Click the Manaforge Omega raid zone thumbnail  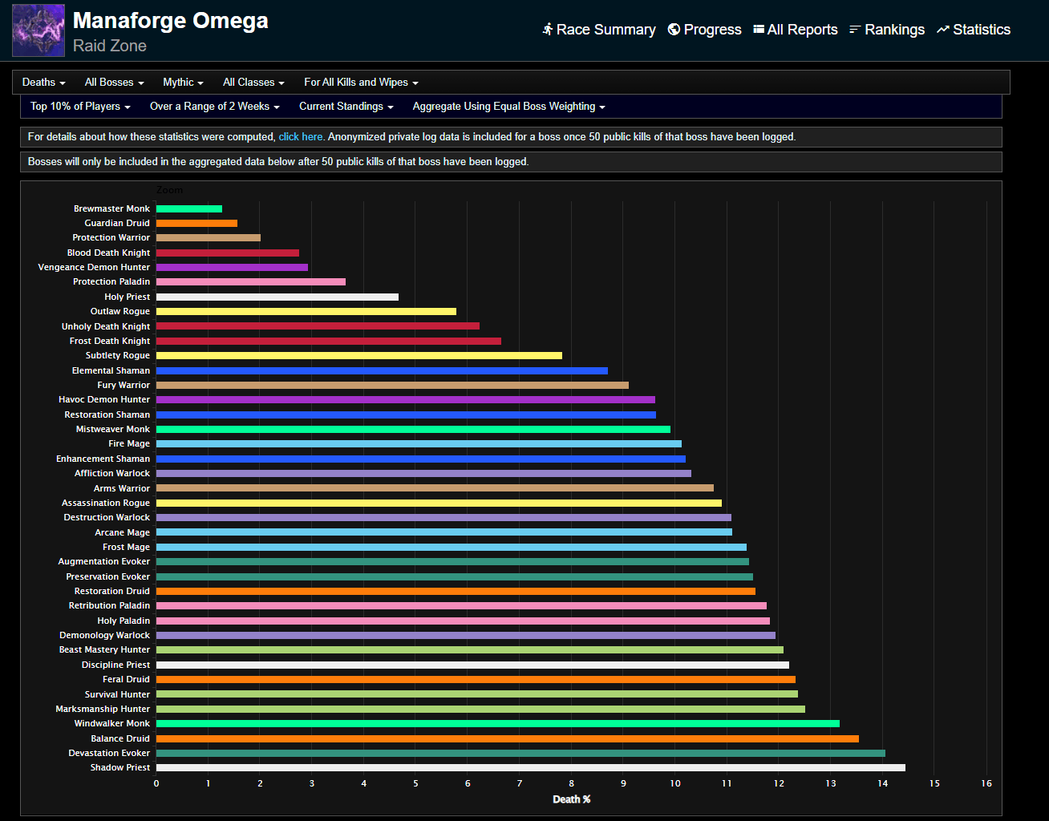(38, 30)
